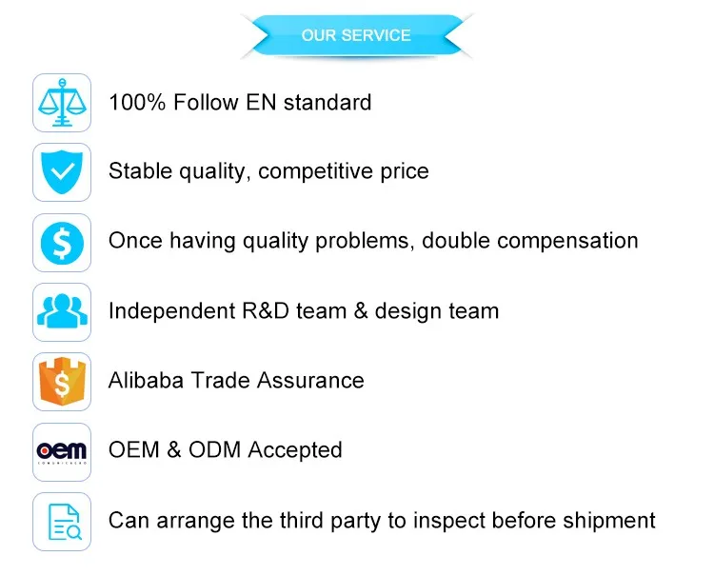Select the 100% Follow EN standard text
714x576 pixels.
240,102
